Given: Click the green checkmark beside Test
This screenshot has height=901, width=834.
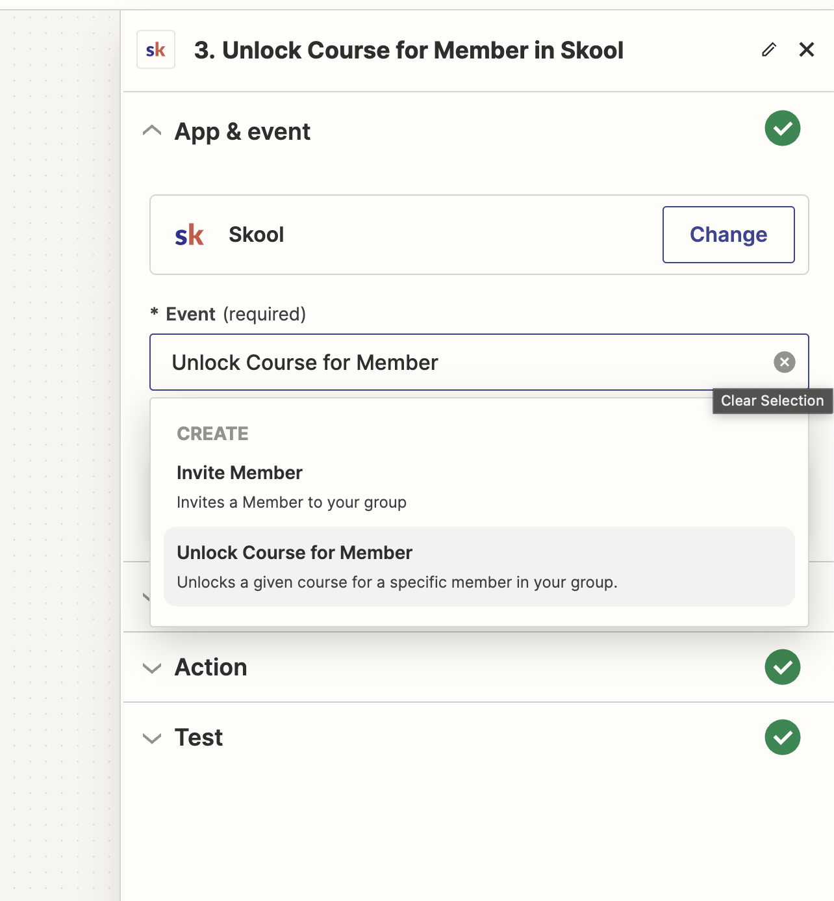Looking at the screenshot, I should [783, 737].
